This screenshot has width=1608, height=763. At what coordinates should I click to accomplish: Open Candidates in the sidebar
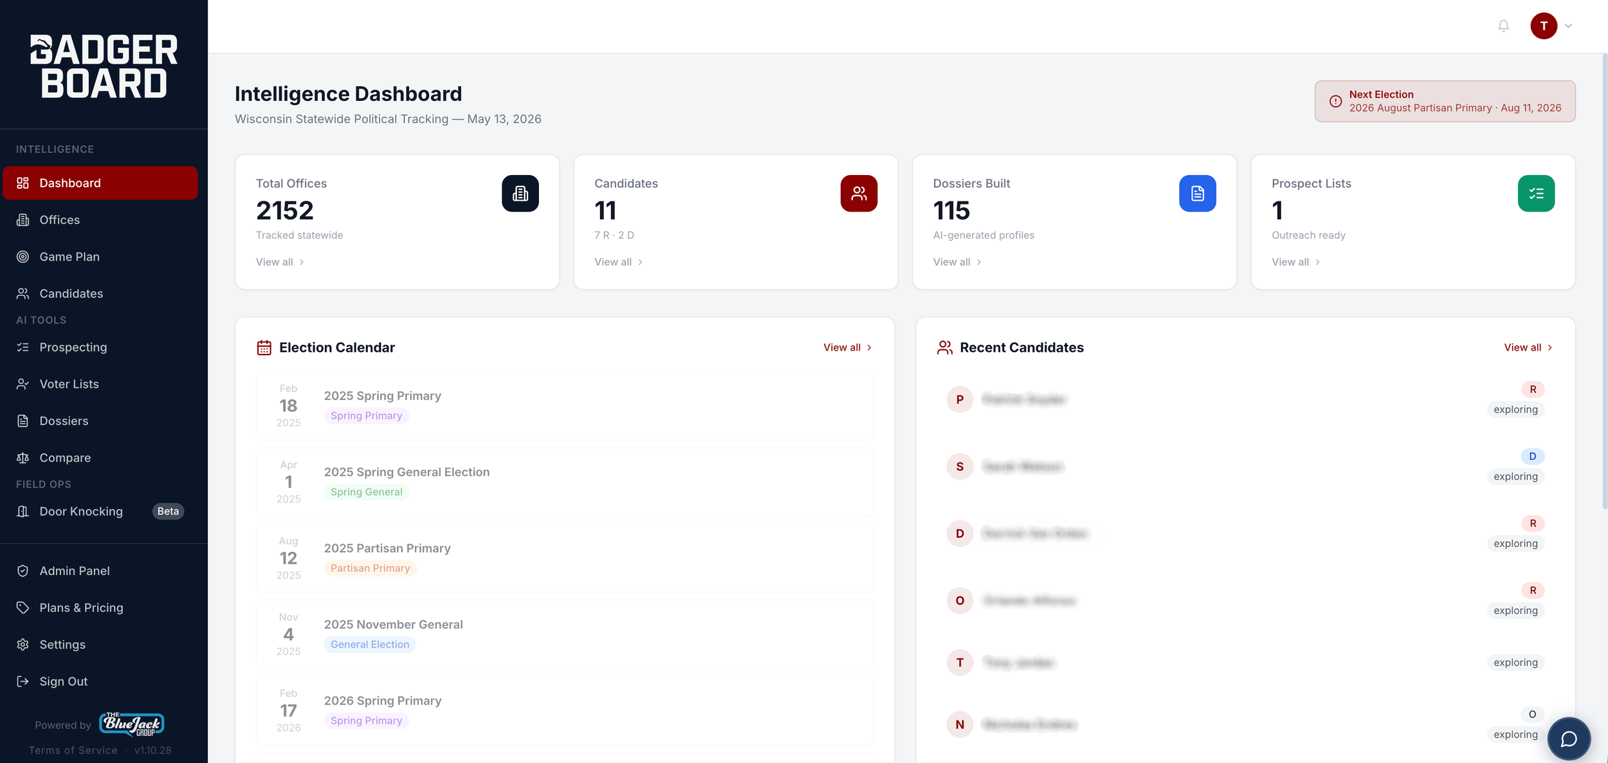click(100, 293)
